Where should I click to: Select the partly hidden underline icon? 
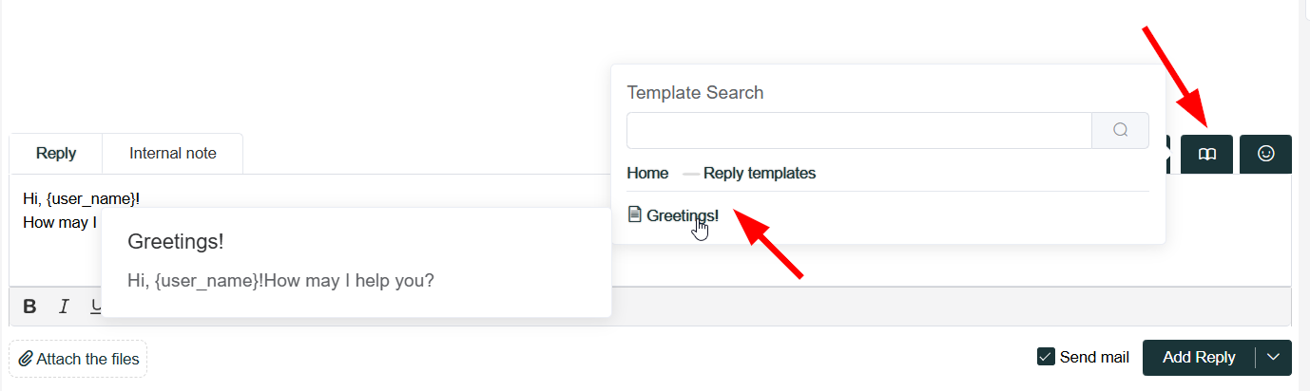click(x=95, y=307)
